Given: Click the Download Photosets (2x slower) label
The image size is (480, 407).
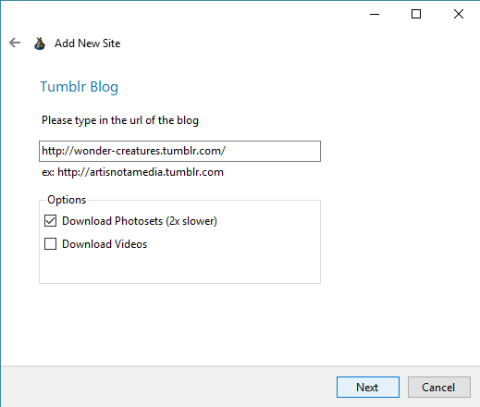Looking at the screenshot, I should pyautogui.click(x=140, y=221).
